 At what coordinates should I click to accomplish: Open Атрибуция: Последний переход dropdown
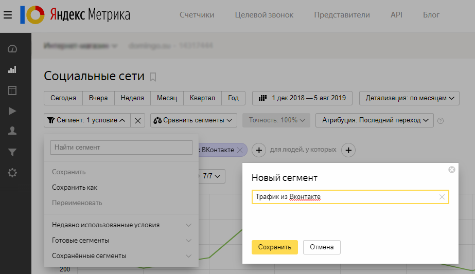point(375,120)
